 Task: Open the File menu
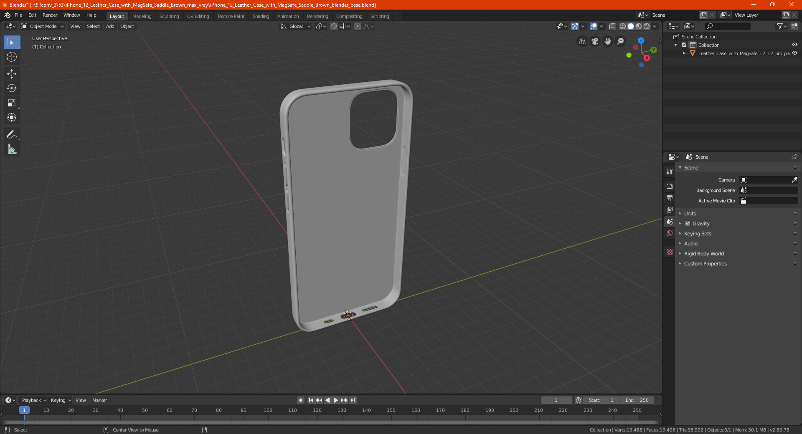(x=18, y=15)
